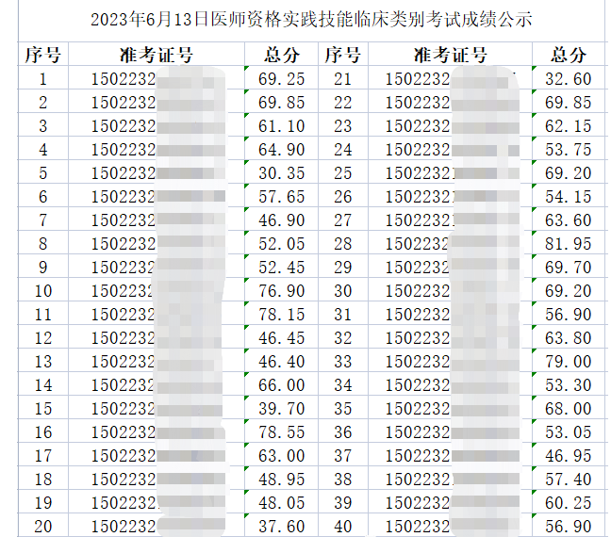Click the score cell showing 61.10
The image size is (611, 537).
[281, 126]
